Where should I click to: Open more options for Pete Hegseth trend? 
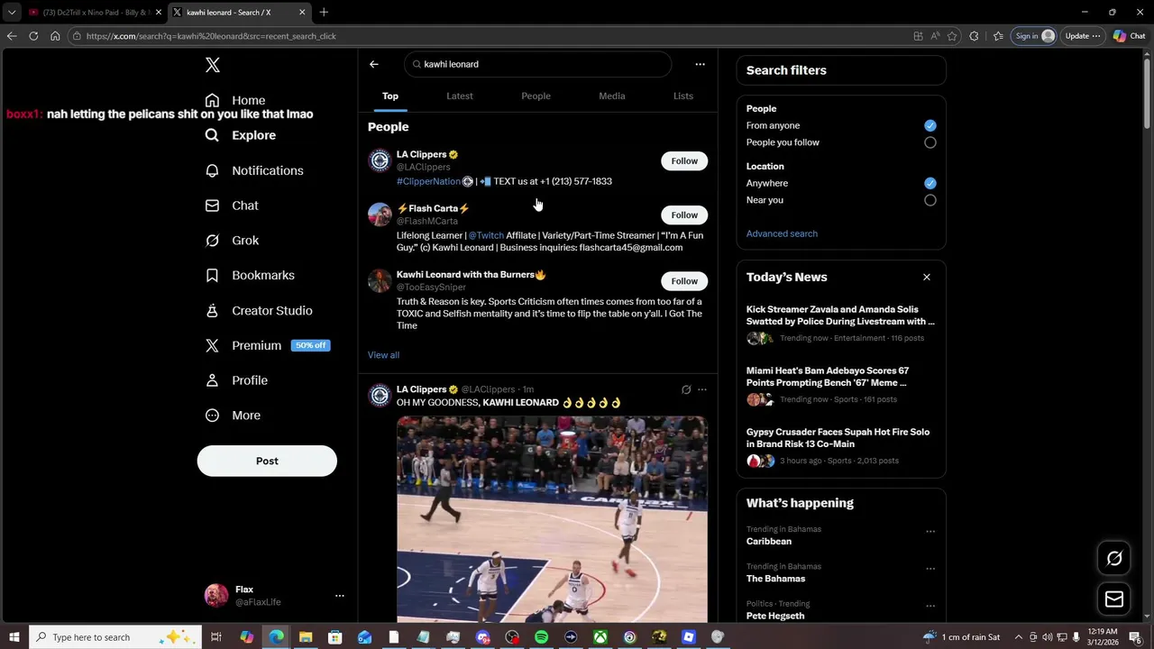click(x=930, y=606)
